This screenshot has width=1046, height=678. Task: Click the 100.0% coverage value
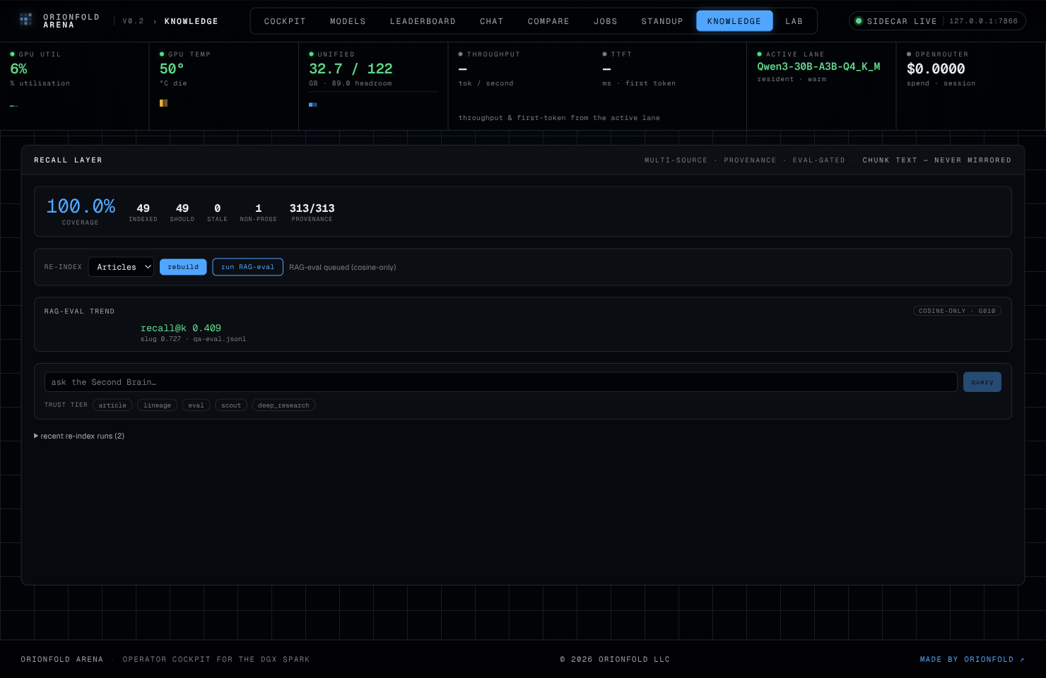coord(81,206)
